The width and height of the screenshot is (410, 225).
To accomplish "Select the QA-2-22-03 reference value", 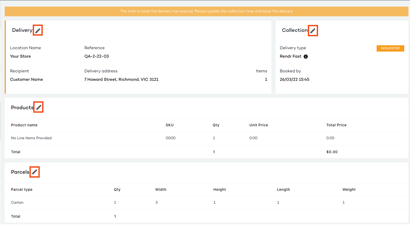I will coord(96,56).
